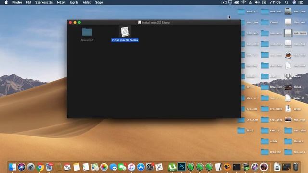Open Google Chrome from the dock

40,167
